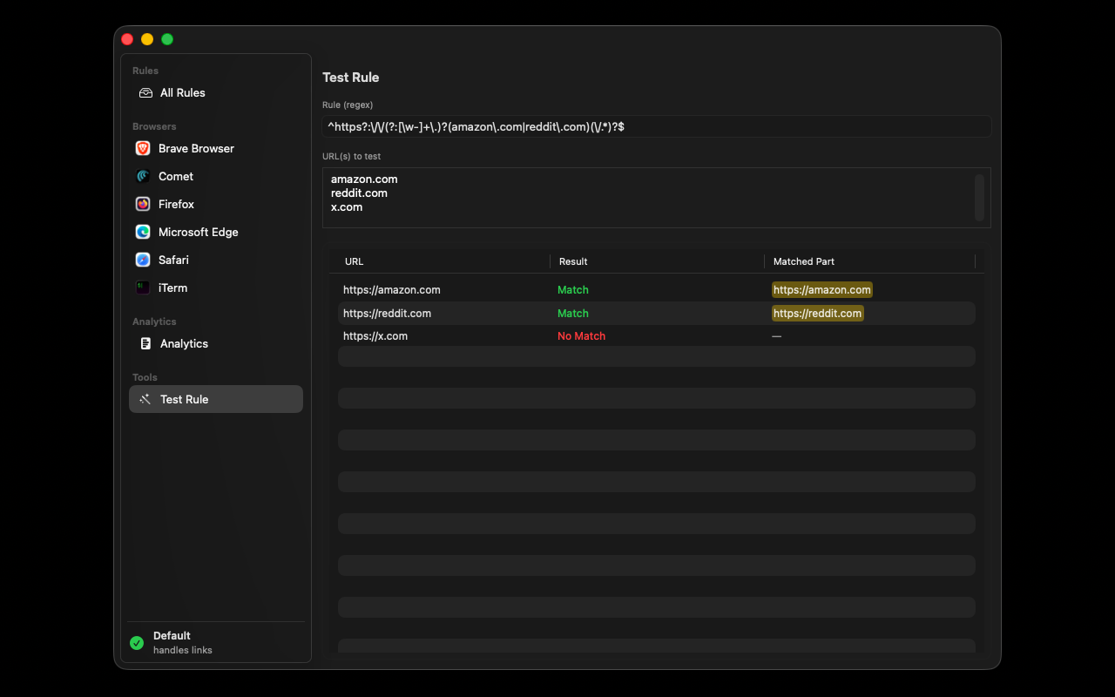Sort by the Result column header
Viewport: 1115px width, 697px height.
pyautogui.click(x=573, y=261)
